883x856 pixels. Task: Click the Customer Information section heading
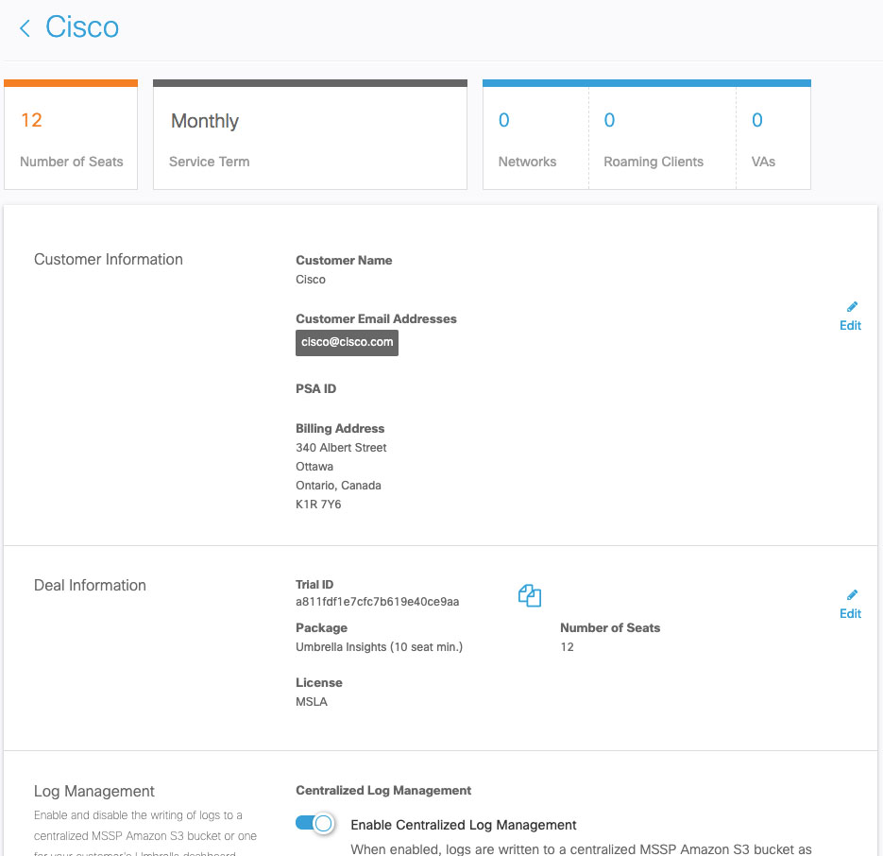tap(108, 259)
